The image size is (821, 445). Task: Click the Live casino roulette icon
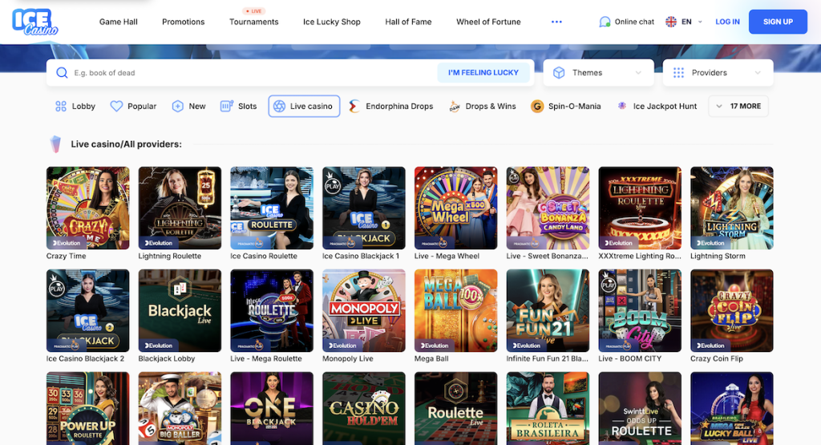(280, 107)
